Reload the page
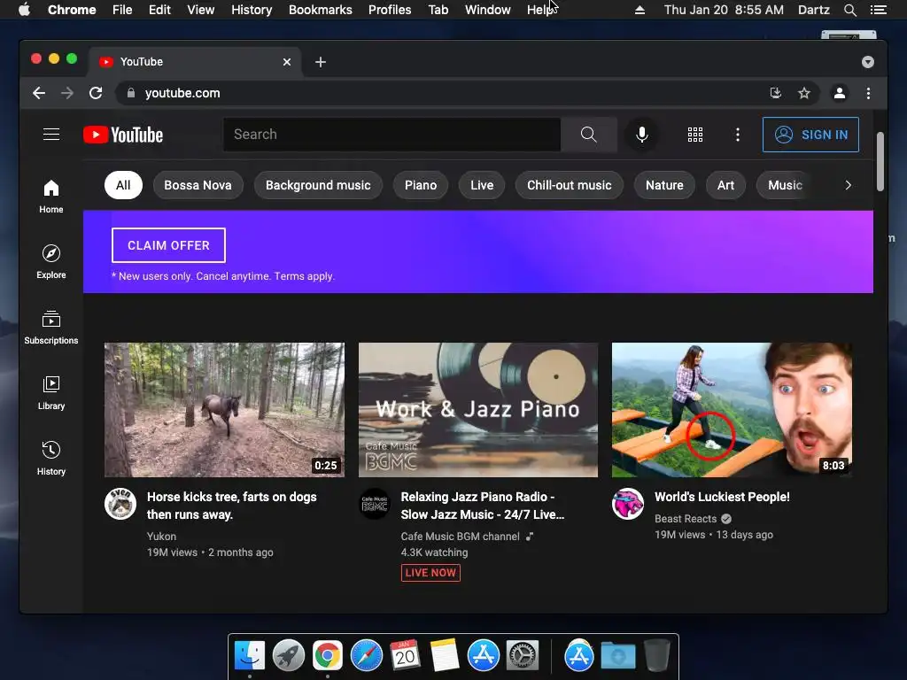 [96, 93]
